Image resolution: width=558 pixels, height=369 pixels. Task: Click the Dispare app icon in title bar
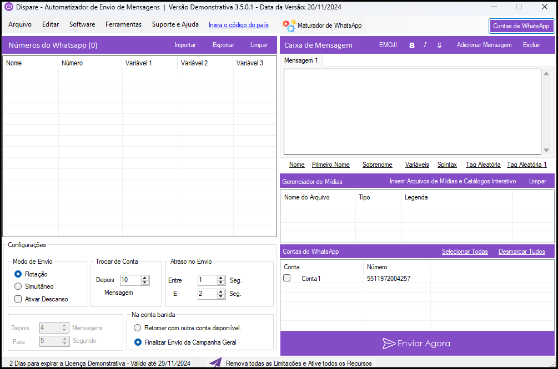[8, 7]
